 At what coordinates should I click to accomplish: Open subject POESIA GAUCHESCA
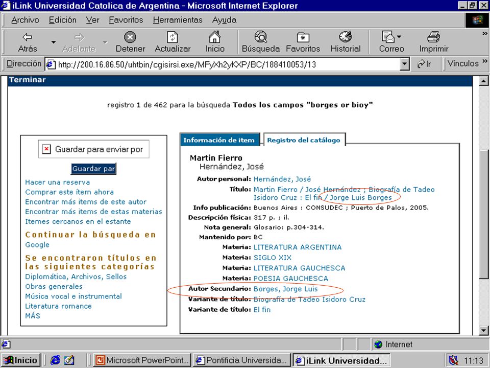click(x=291, y=278)
